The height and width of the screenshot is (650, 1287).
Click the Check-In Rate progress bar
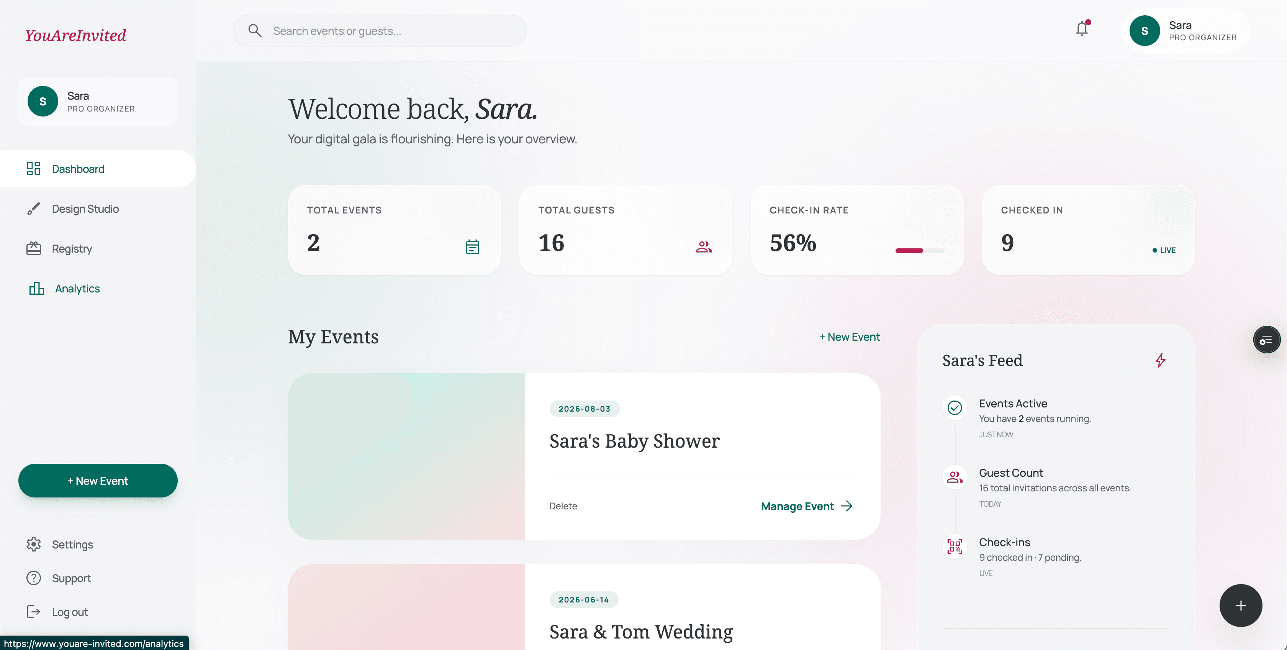(919, 251)
